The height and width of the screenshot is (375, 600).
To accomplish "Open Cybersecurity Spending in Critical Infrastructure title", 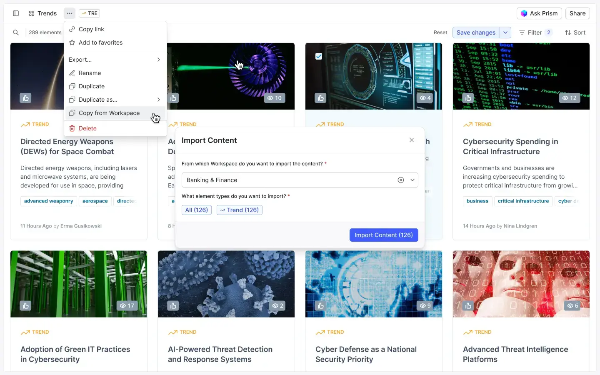I will click(510, 147).
